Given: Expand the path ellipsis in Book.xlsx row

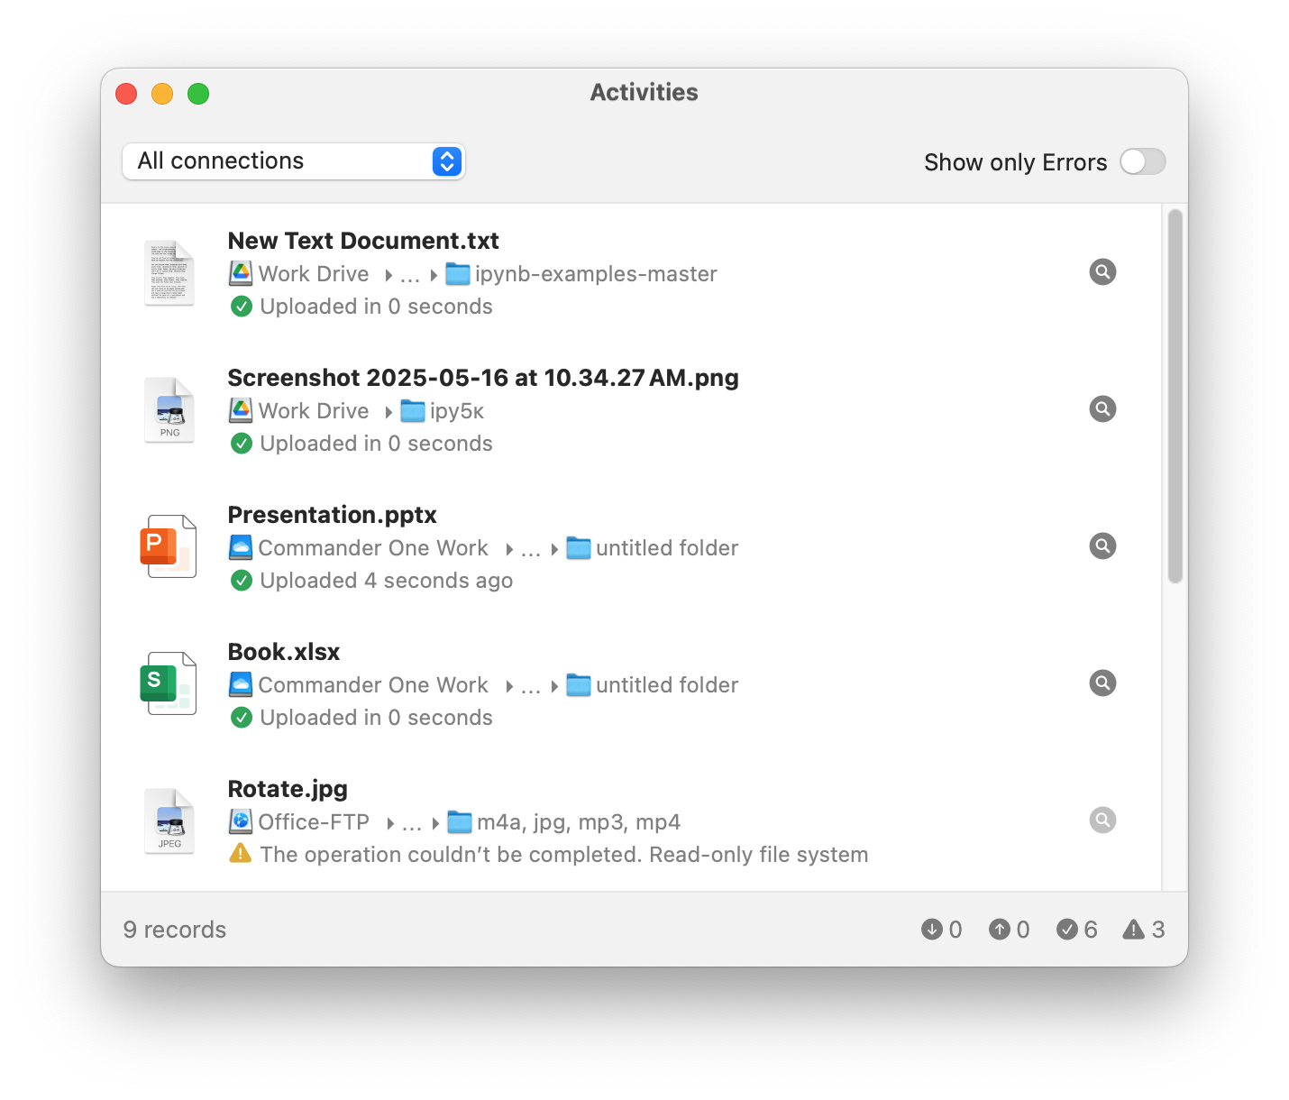Looking at the screenshot, I should 531,687.
